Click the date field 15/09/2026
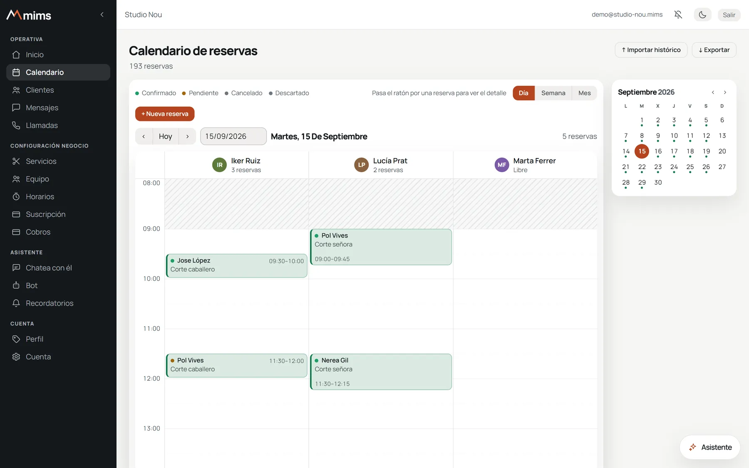The height and width of the screenshot is (468, 749). [233, 136]
